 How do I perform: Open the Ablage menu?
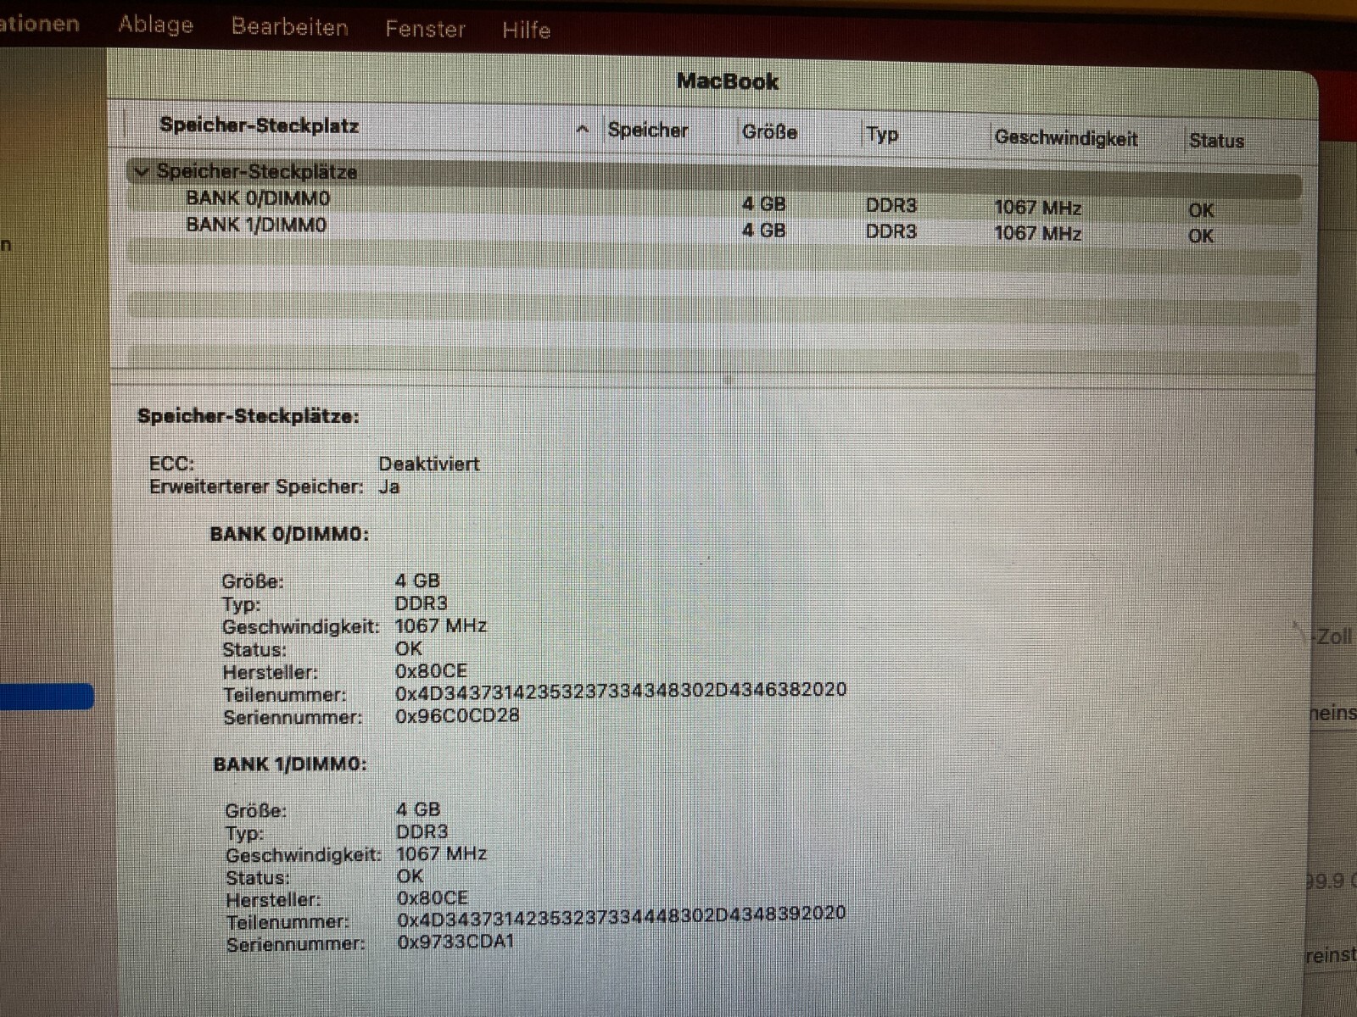[x=155, y=25]
